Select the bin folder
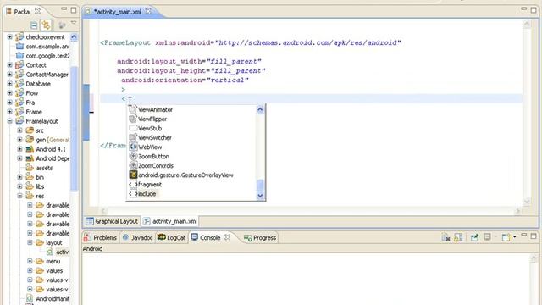Viewport: 542px width, 305px height. coord(40,177)
